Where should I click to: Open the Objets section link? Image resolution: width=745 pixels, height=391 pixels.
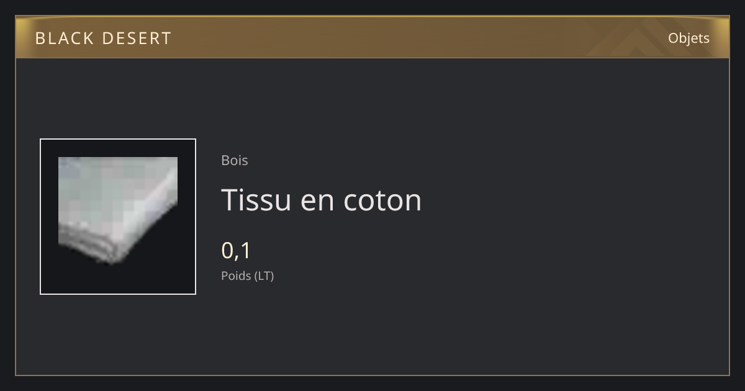(x=689, y=38)
